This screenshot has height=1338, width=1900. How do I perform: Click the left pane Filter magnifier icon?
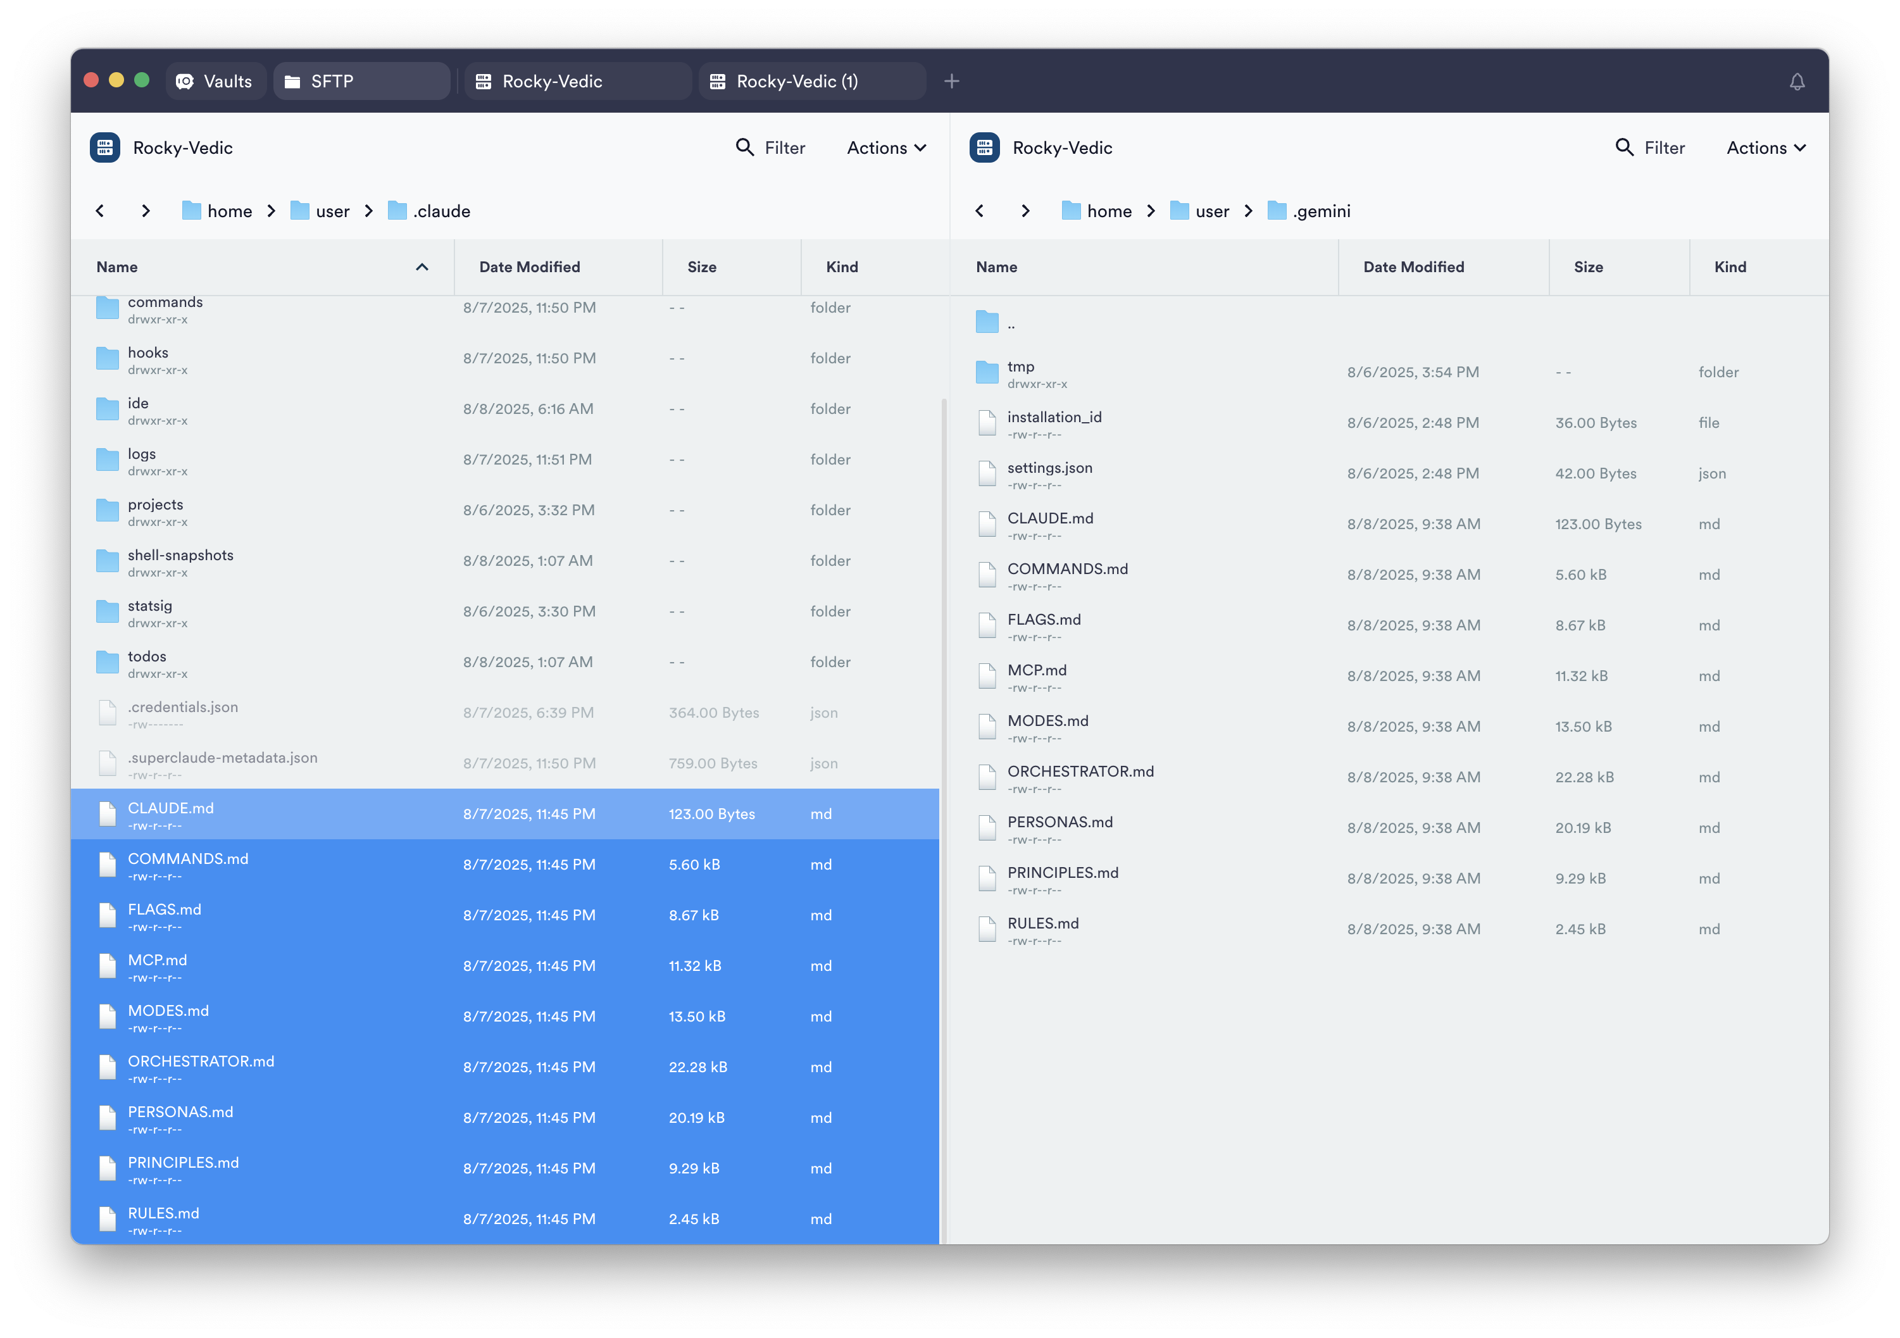click(745, 147)
